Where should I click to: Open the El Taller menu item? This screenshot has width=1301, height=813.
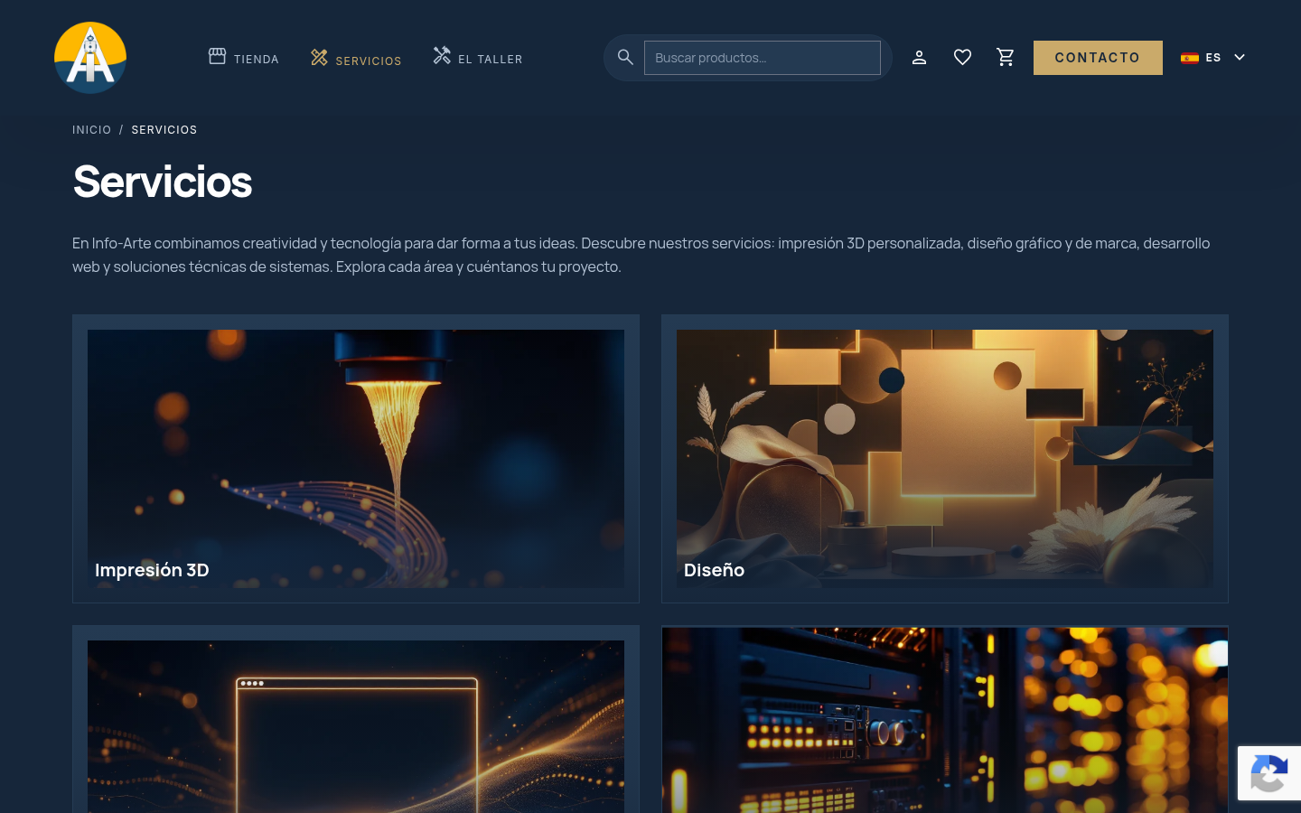[x=491, y=60]
